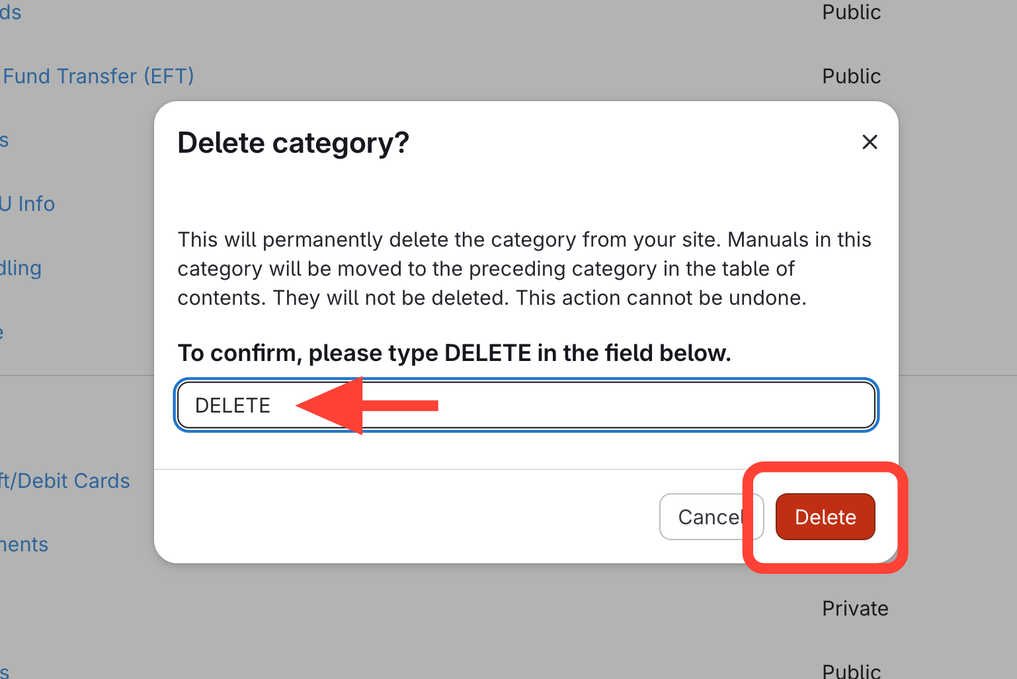Confirm deletion with the red Delete button
The image size is (1017, 679).
(x=825, y=516)
